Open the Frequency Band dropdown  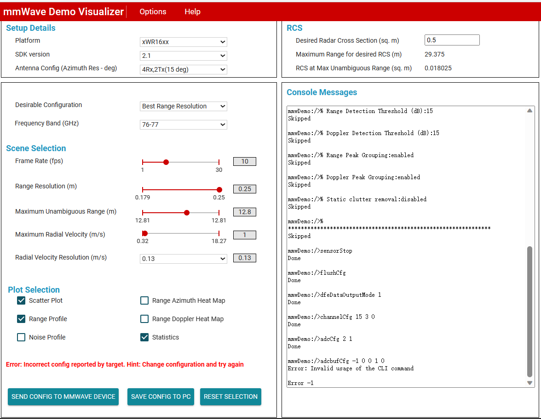183,125
